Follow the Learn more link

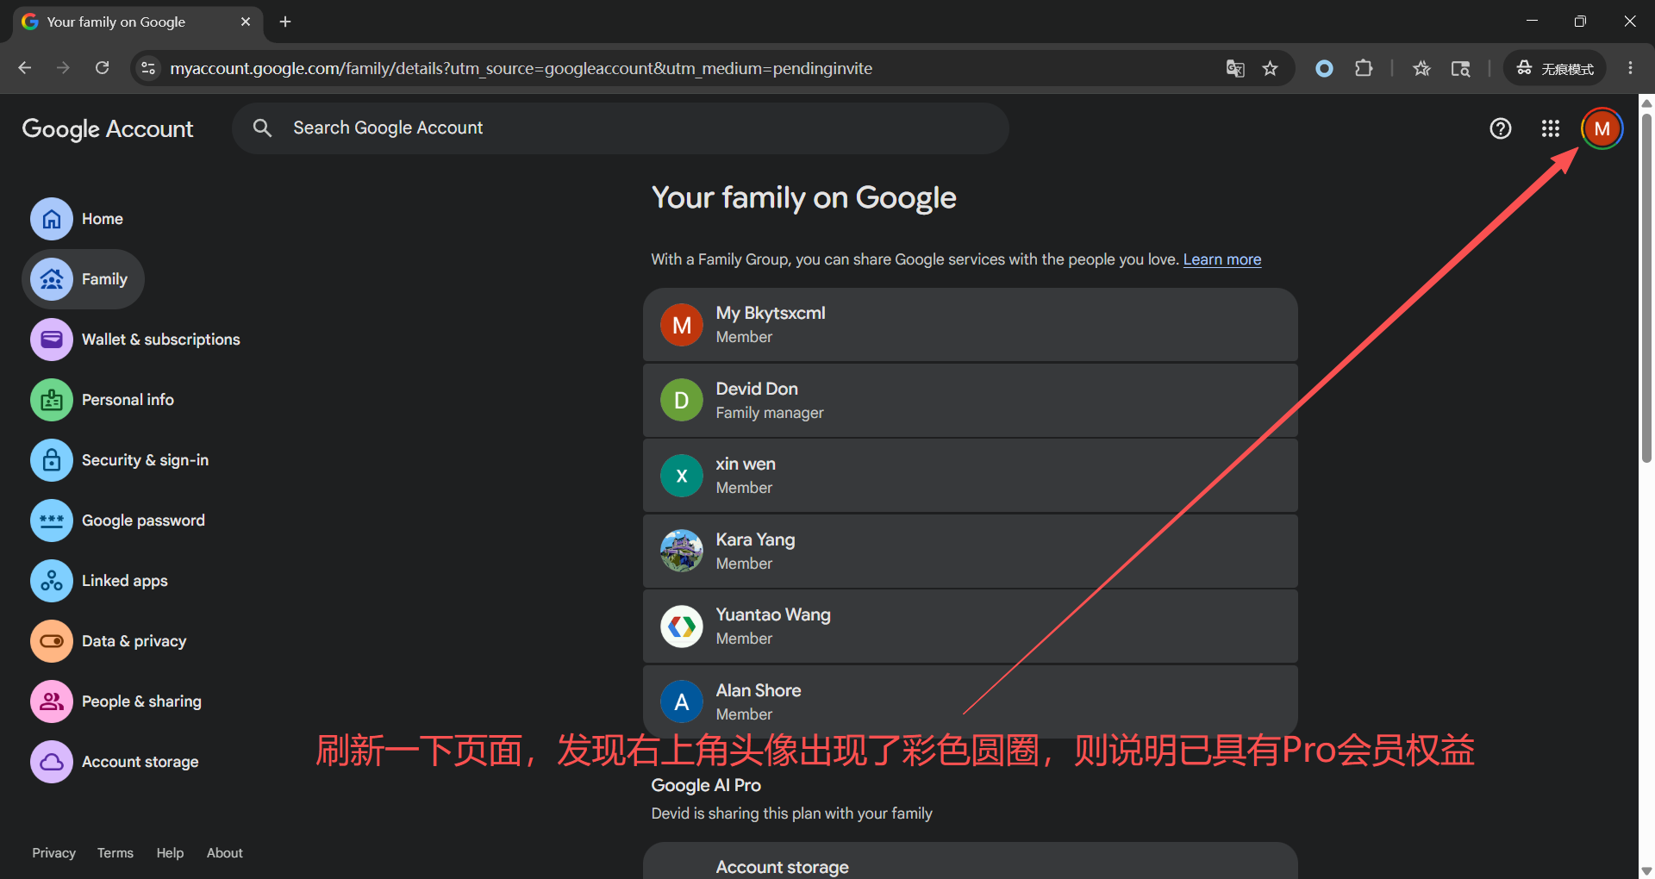coord(1221,259)
